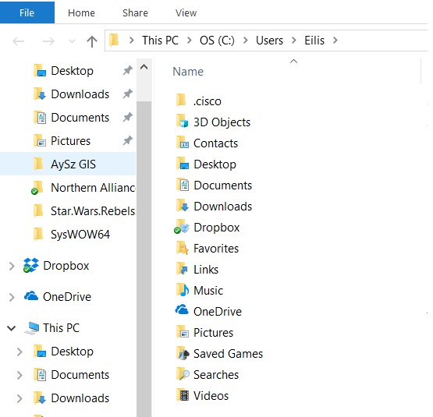The image size is (433, 417).
Task: Select AySz GIS folder in navigation pane
Action: [68, 164]
